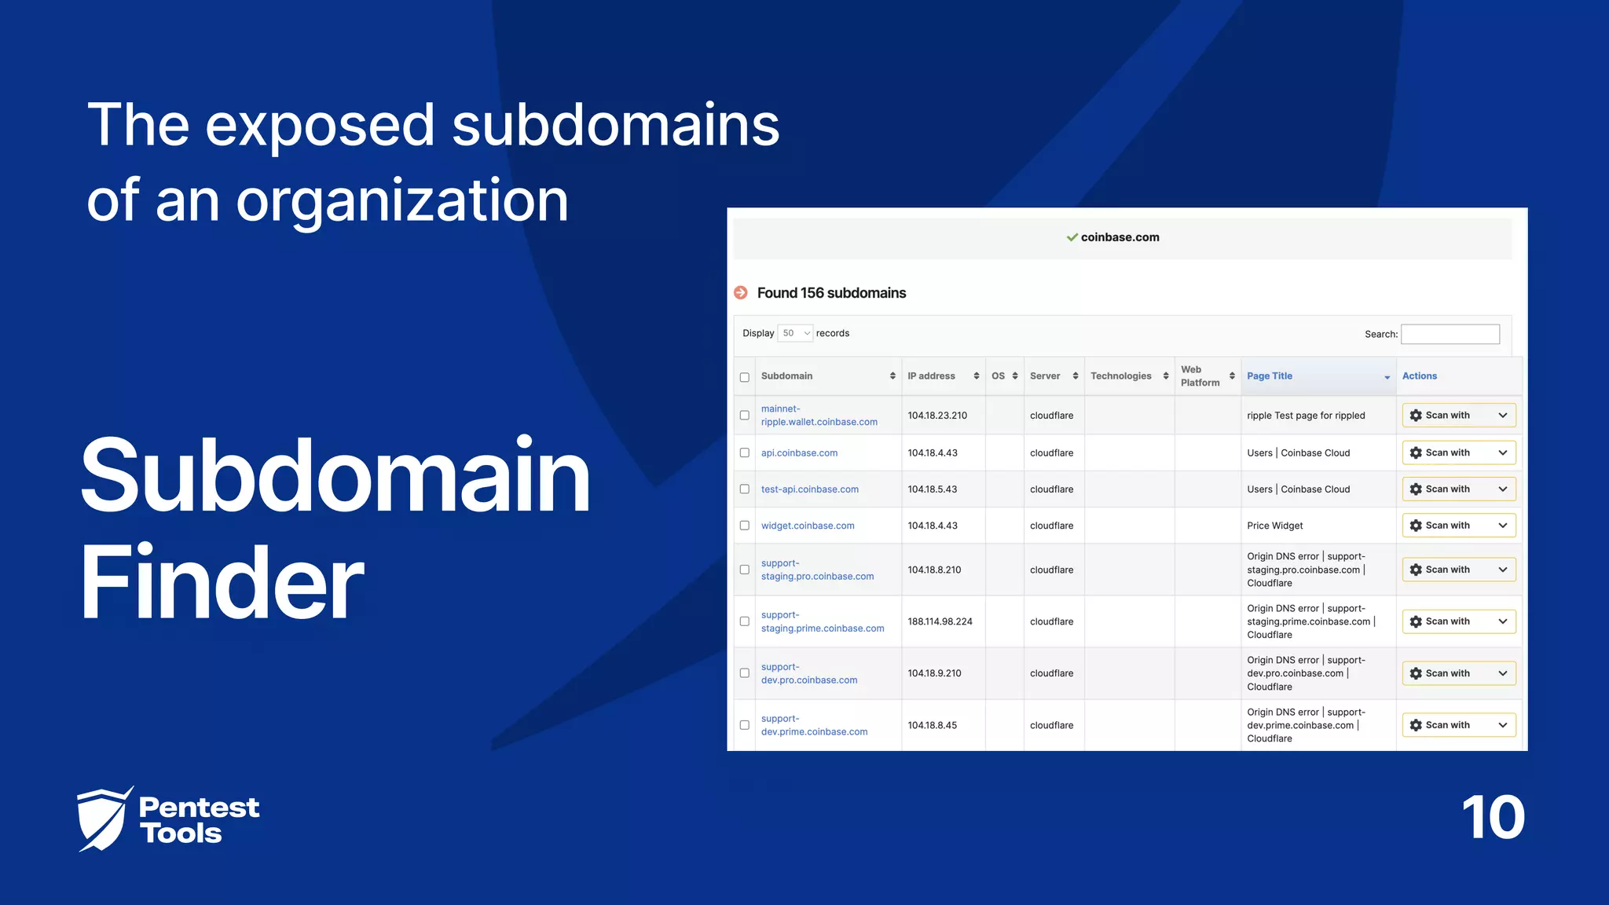Sort by Technologies column arrows

[1166, 376]
